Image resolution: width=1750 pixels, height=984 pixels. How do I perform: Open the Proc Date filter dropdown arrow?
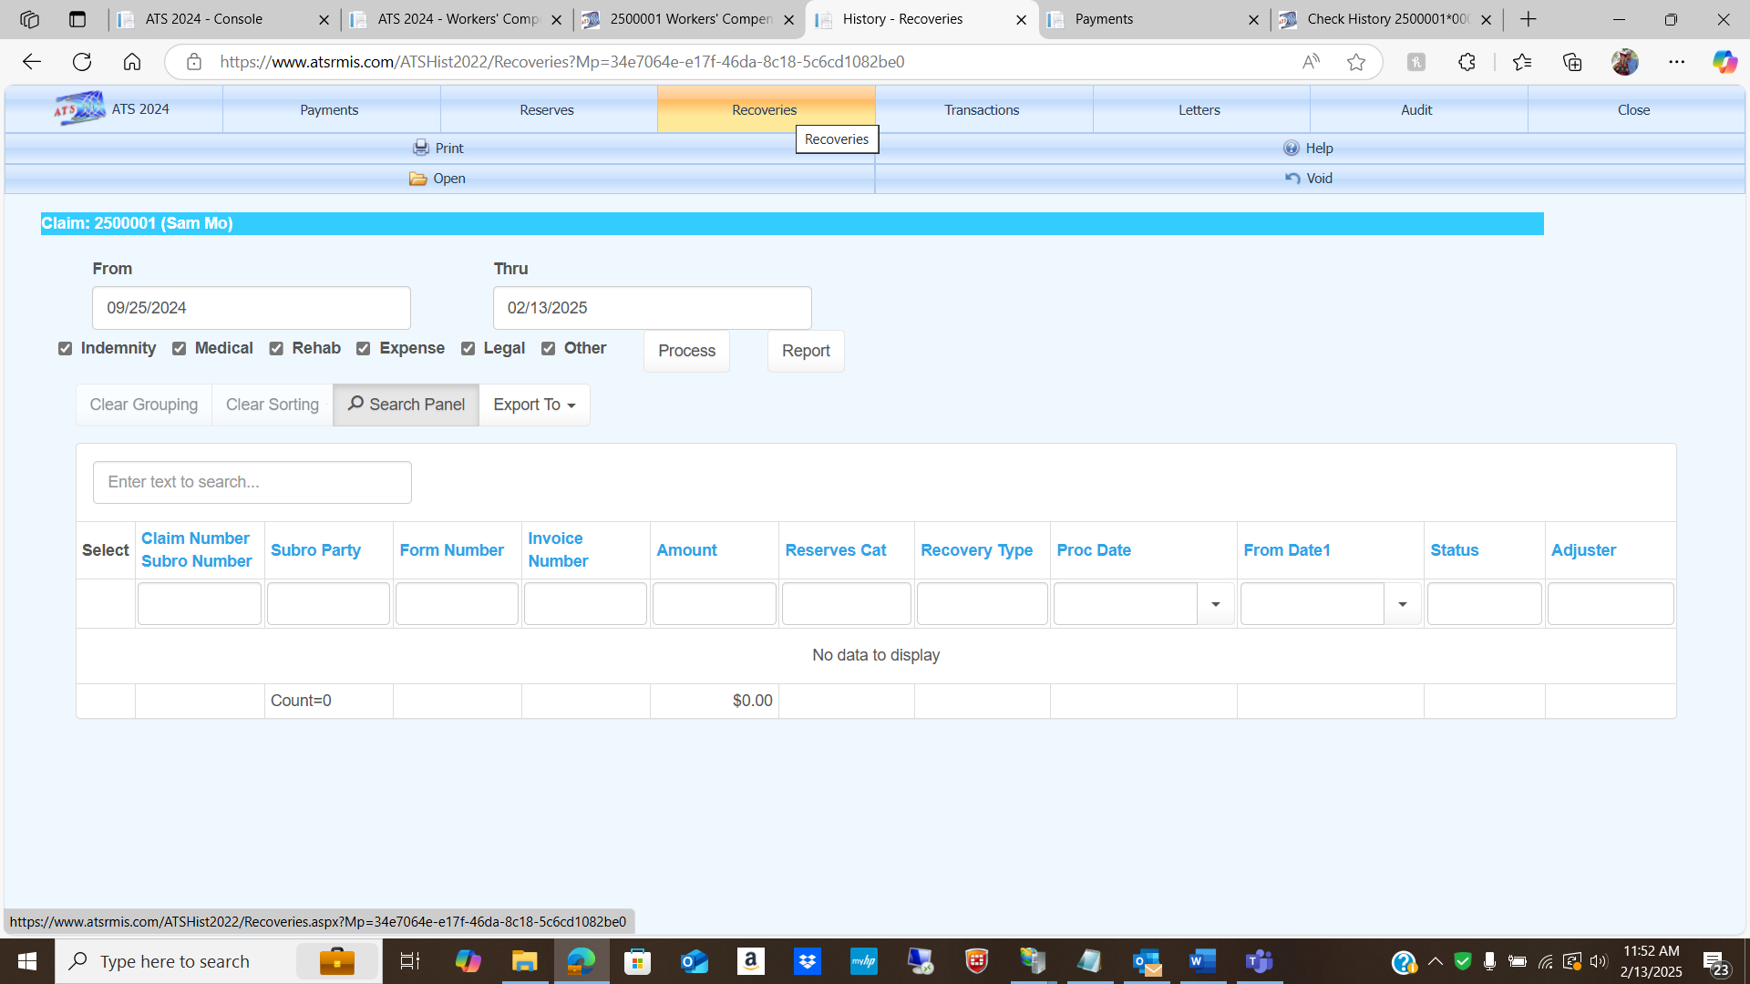(x=1215, y=604)
